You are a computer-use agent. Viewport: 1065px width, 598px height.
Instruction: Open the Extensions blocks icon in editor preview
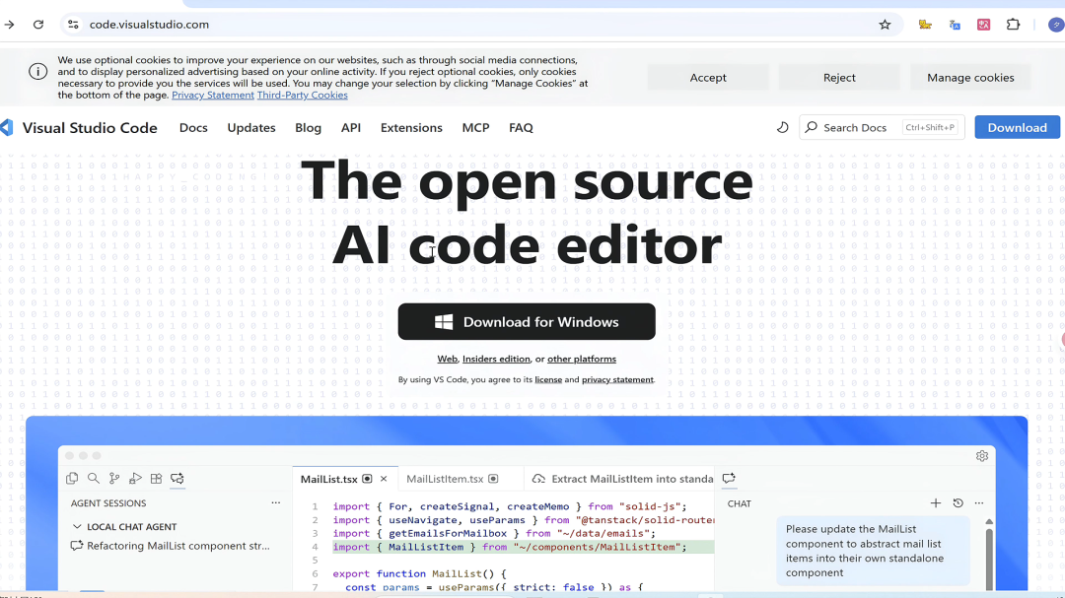156,479
